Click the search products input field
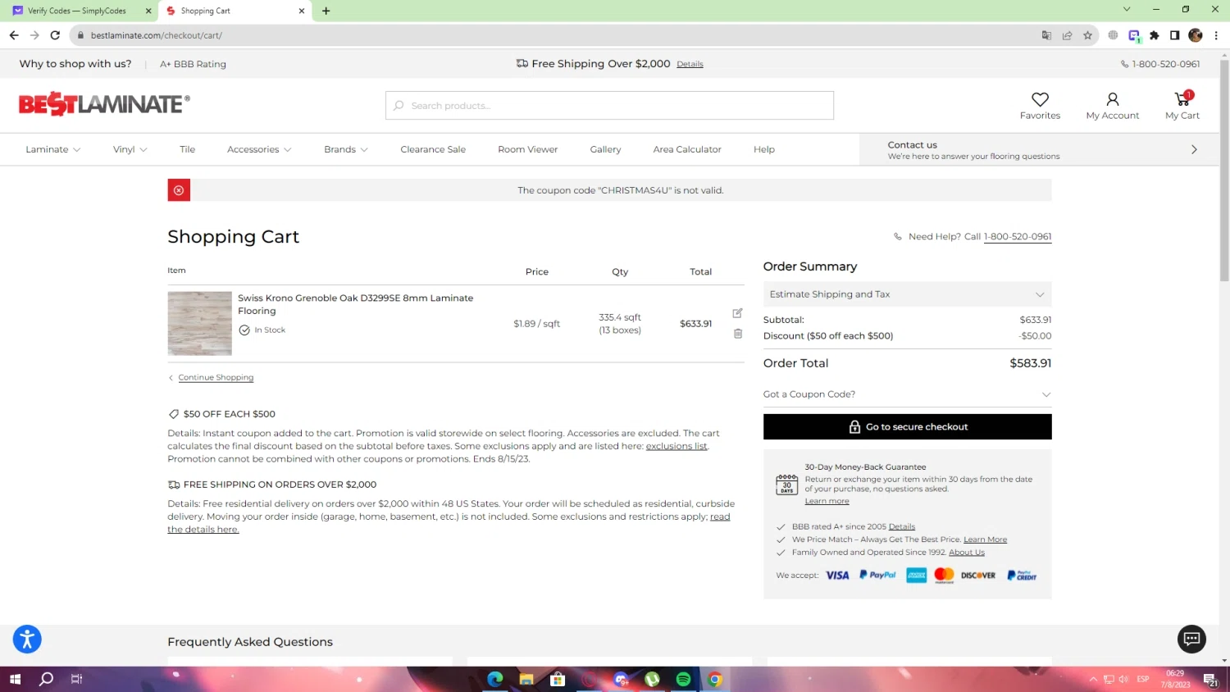 pyautogui.click(x=609, y=106)
